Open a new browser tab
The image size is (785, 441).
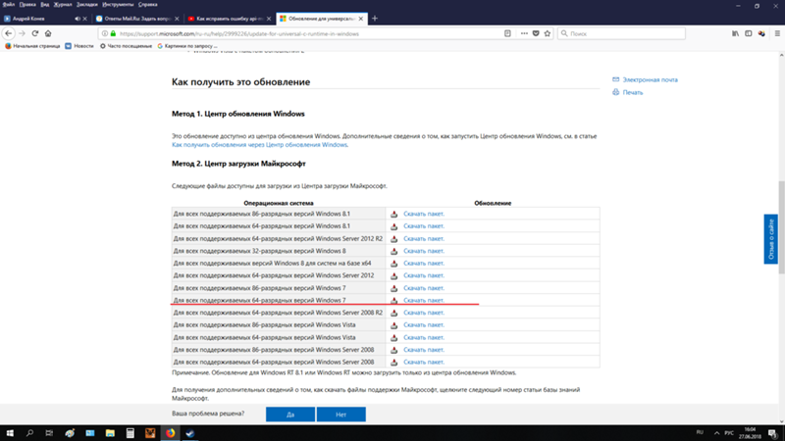coord(375,19)
